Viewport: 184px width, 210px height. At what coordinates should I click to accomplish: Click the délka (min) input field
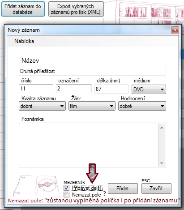[x=111, y=89]
